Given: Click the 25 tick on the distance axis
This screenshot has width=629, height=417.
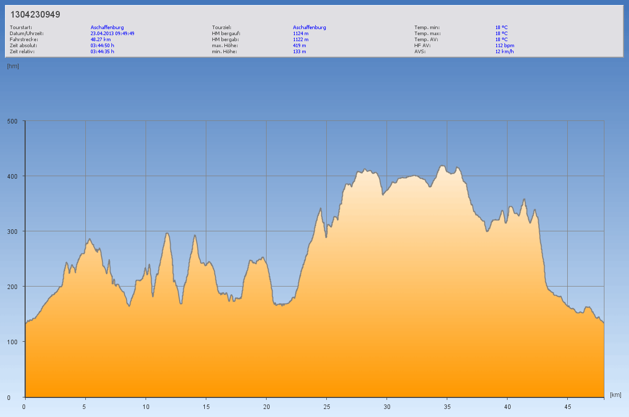Looking at the screenshot, I should point(326,406).
